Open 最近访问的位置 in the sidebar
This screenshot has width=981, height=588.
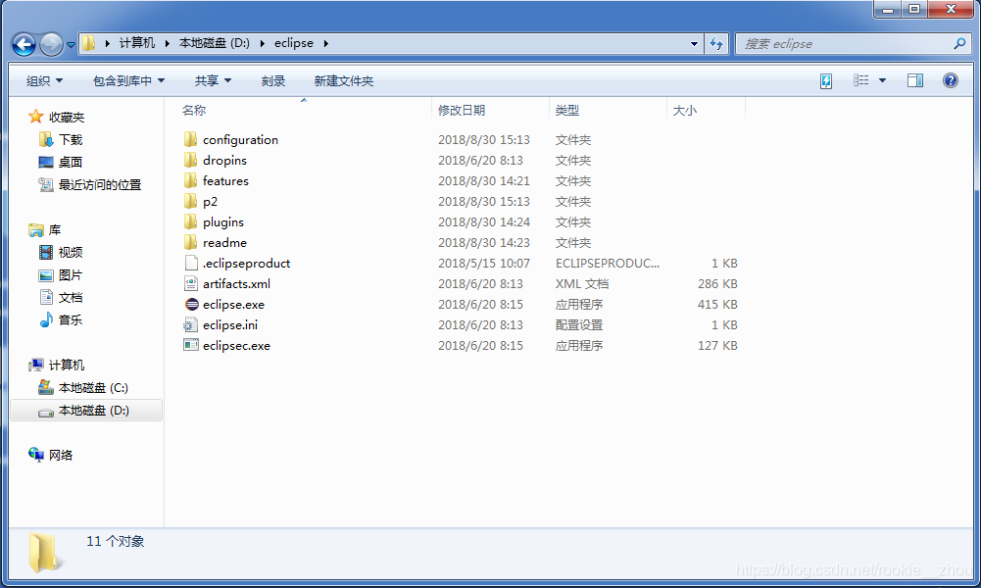100,184
